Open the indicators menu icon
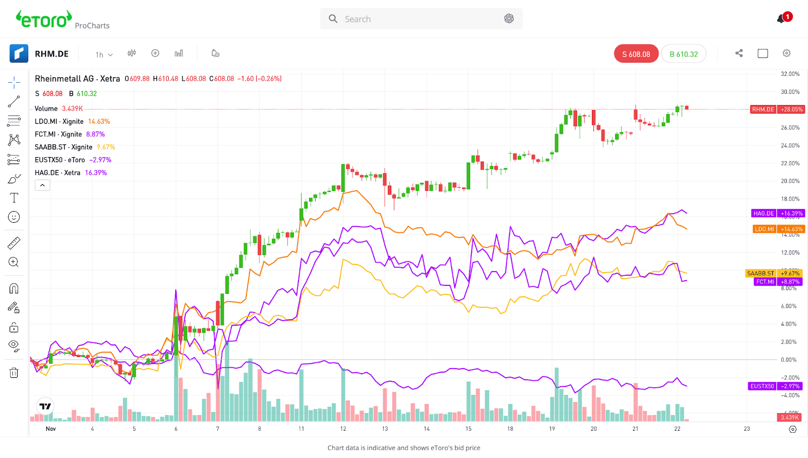Viewport: 808px width, 458px height. [x=179, y=53]
